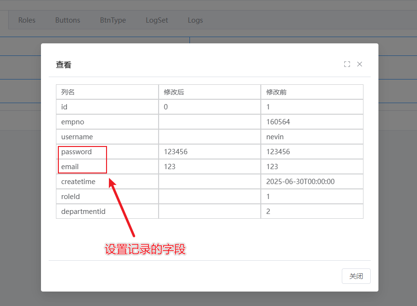Click departmentid's 修改前 value 2
This screenshot has height=306, width=417.
tap(268, 212)
